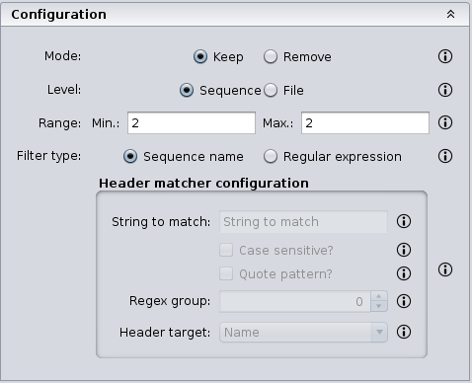This screenshot has height=383, width=472.
Task: Enable the Case sensitive checkbox
Action: 226,250
